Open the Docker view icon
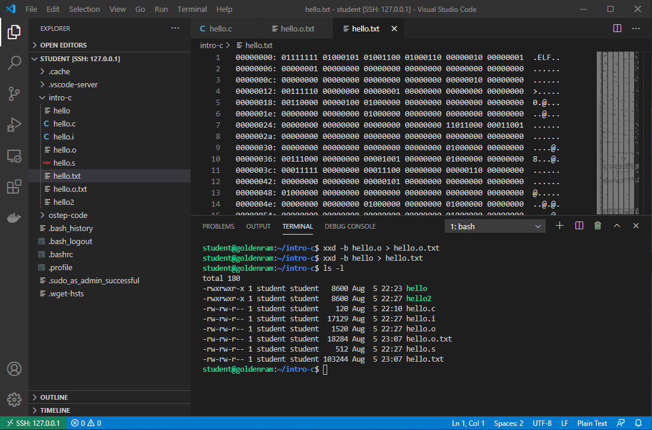The height and width of the screenshot is (430, 652). click(14, 217)
